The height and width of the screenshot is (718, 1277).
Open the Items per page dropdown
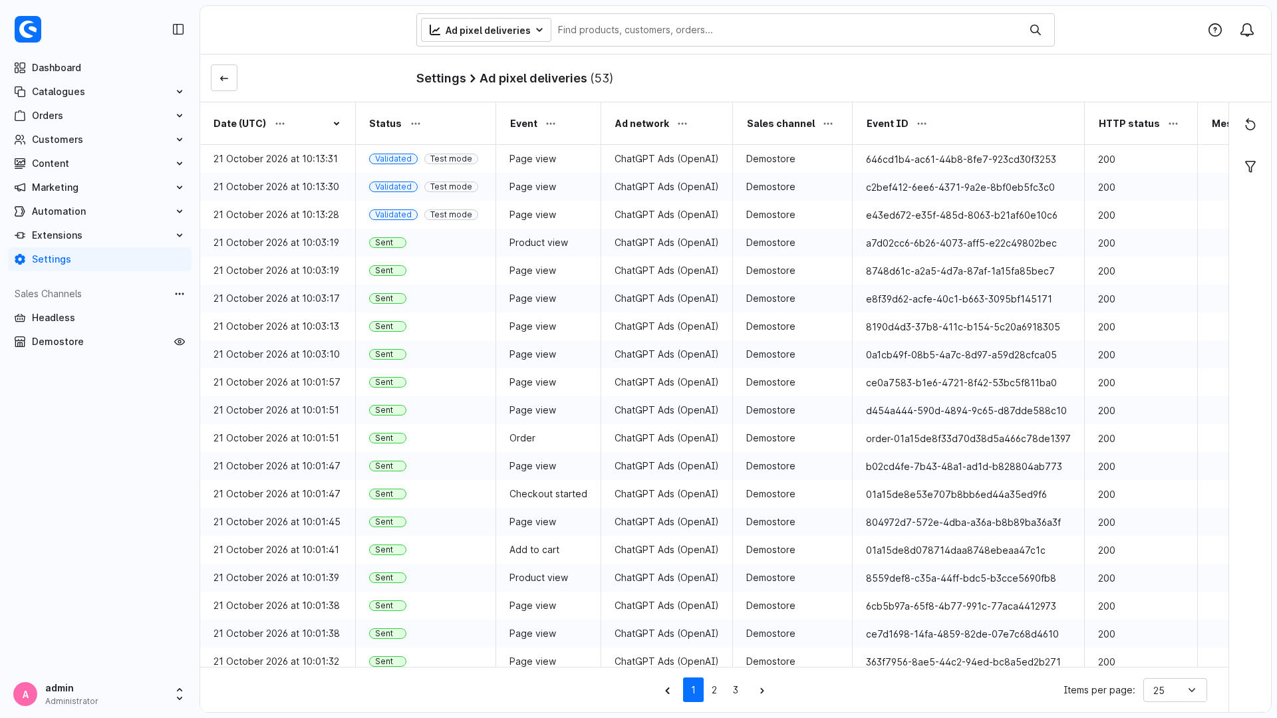[1175, 690]
